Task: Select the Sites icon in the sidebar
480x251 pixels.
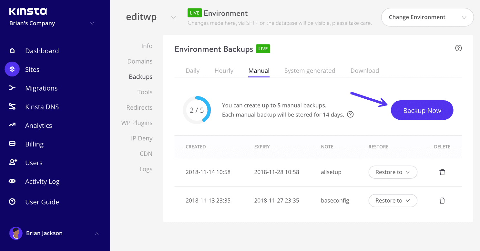Action: 12,69
